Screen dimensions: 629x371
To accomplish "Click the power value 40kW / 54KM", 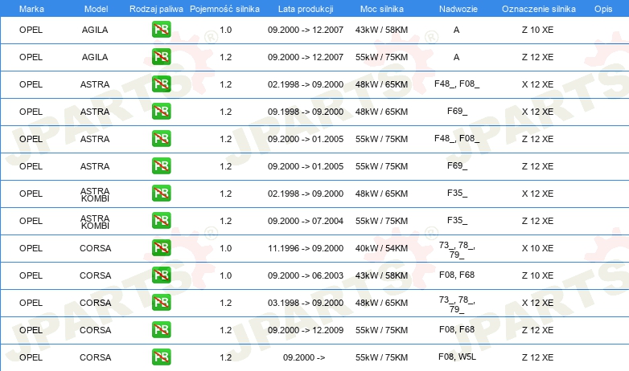I will (381, 248).
